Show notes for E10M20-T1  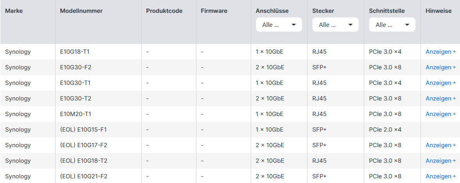pos(440,114)
